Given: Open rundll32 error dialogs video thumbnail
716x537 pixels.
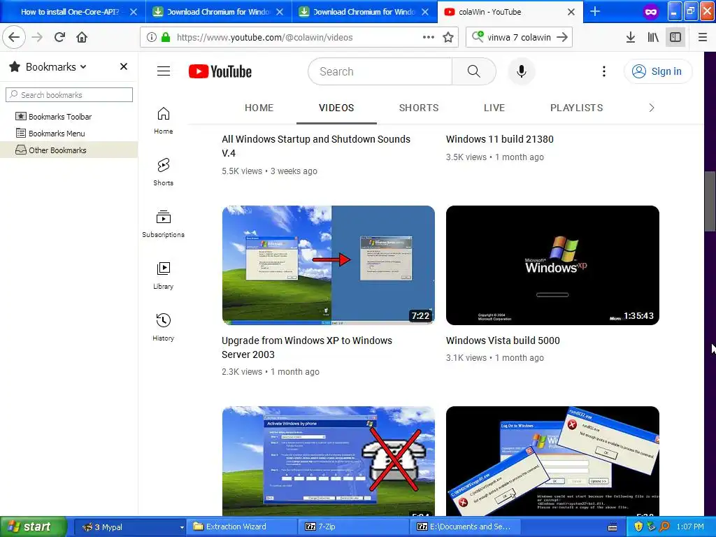Looking at the screenshot, I should [x=552, y=461].
